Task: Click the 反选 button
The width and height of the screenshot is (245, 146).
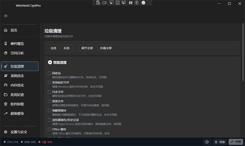Action: click(66, 48)
